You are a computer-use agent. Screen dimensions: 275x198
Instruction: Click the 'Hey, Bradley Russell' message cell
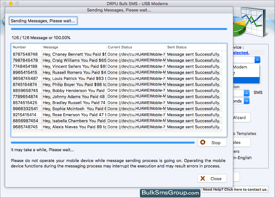click(74, 103)
